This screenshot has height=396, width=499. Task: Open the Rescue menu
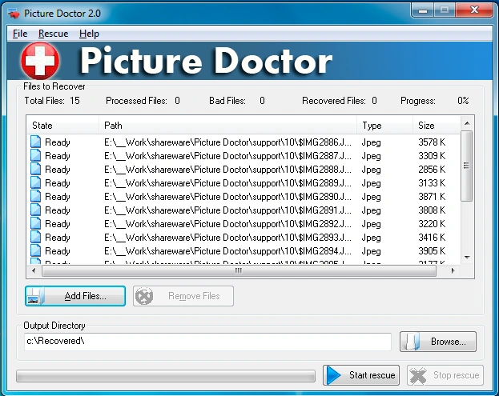coord(54,34)
